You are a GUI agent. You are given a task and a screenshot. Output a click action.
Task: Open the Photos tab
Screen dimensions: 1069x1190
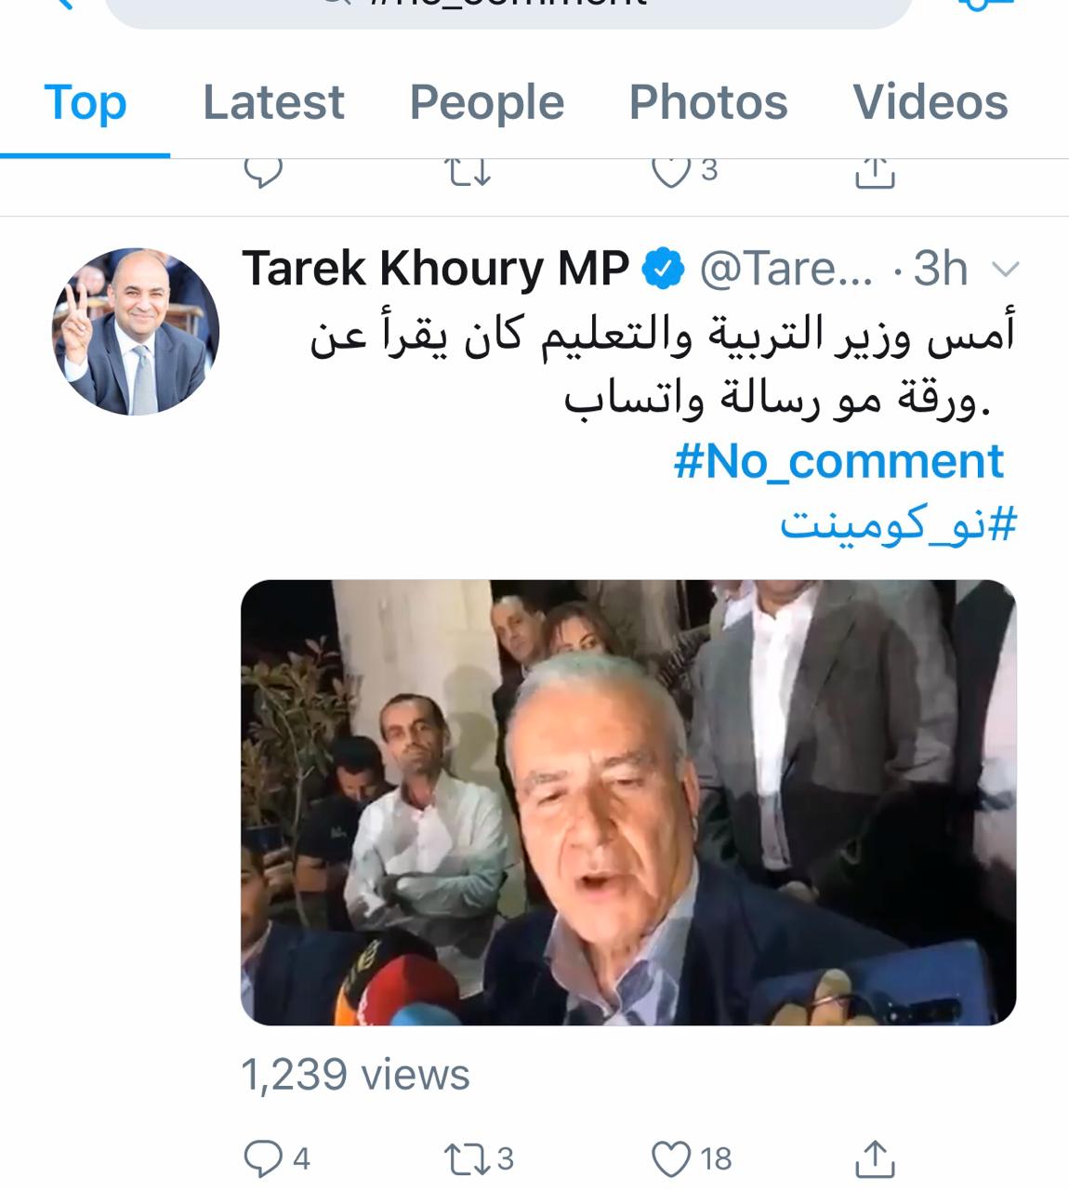[x=708, y=102]
